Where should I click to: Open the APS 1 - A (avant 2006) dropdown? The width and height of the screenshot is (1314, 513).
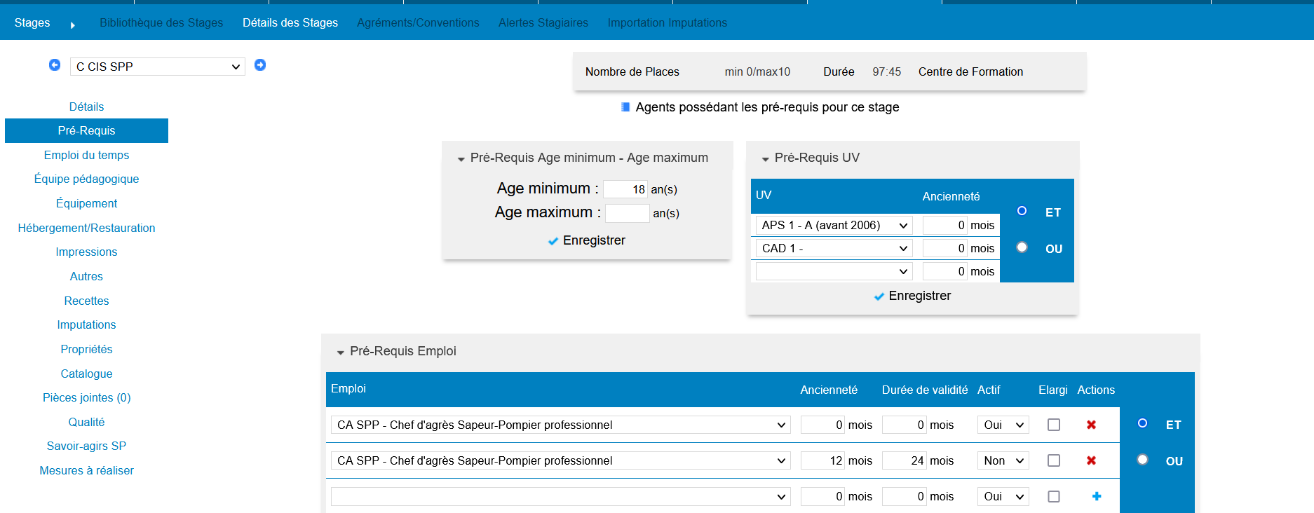[x=833, y=225]
